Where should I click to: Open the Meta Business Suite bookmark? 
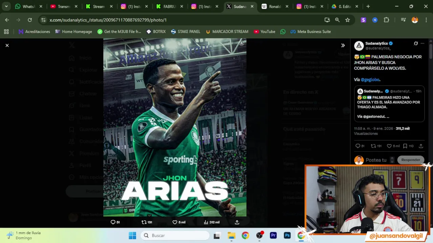311,32
